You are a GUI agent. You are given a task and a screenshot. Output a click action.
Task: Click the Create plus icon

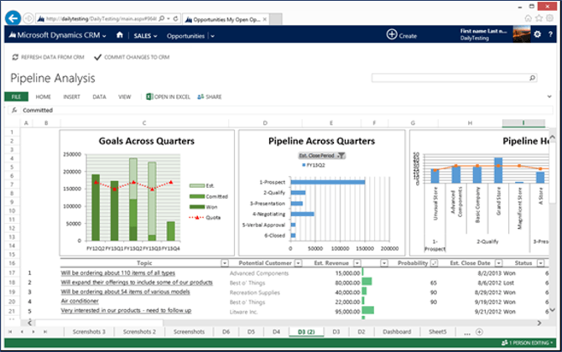[x=392, y=34]
